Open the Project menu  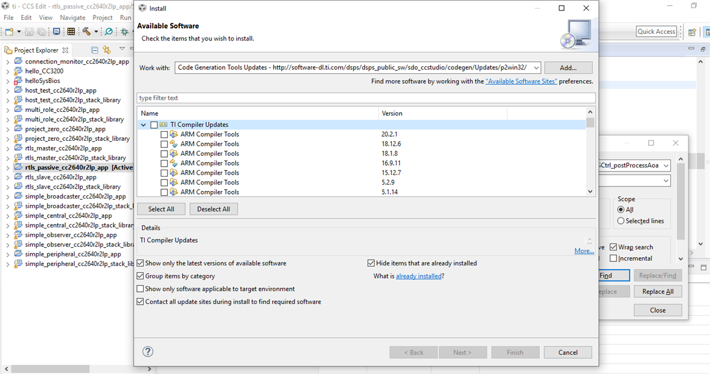103,17
